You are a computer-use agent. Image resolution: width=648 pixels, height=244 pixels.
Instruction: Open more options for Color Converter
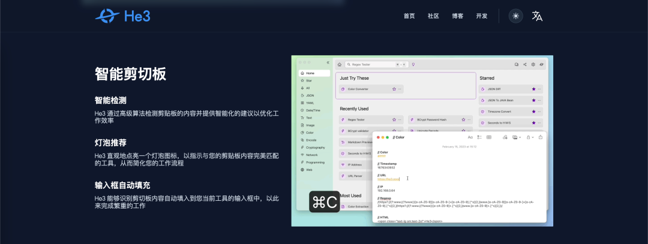[x=400, y=89]
